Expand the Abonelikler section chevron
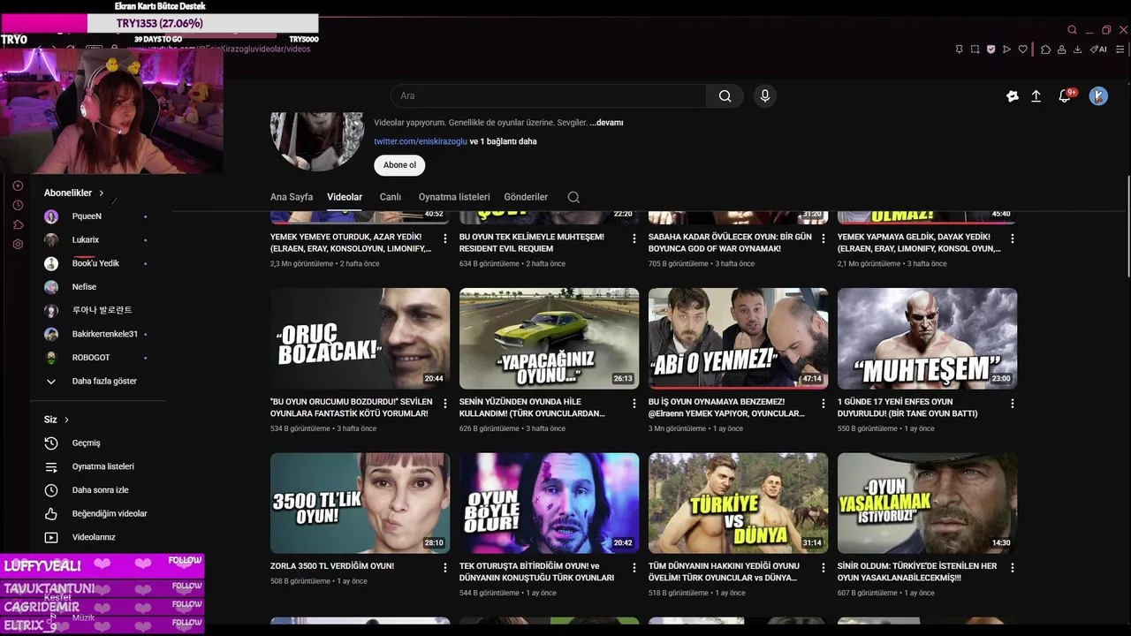1131x636 pixels. point(102,193)
